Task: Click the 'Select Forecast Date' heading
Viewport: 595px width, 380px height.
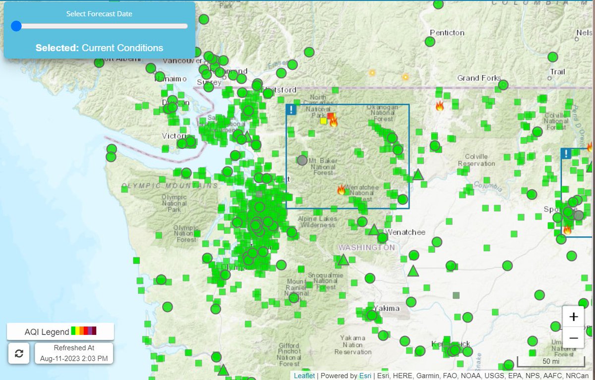Action: [x=99, y=14]
